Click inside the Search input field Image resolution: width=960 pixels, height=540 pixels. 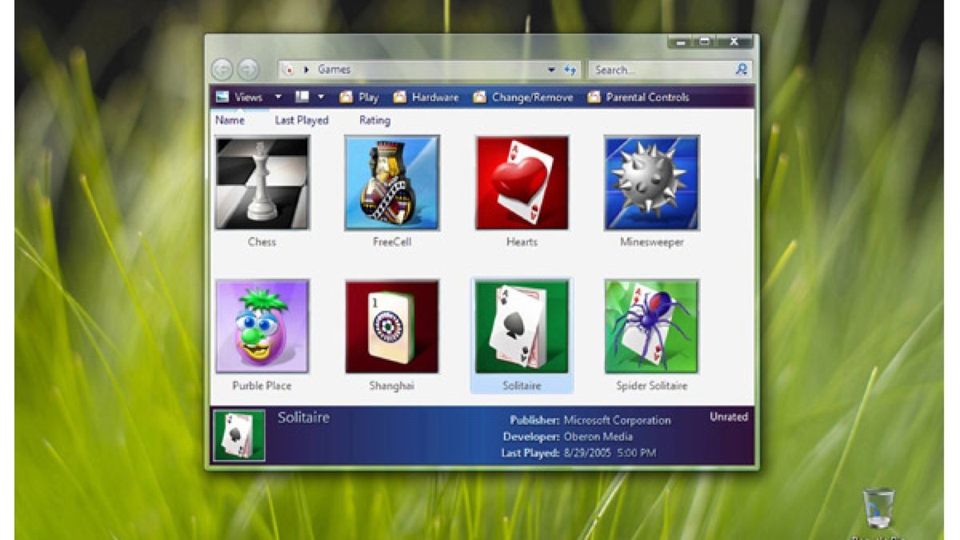[660, 70]
